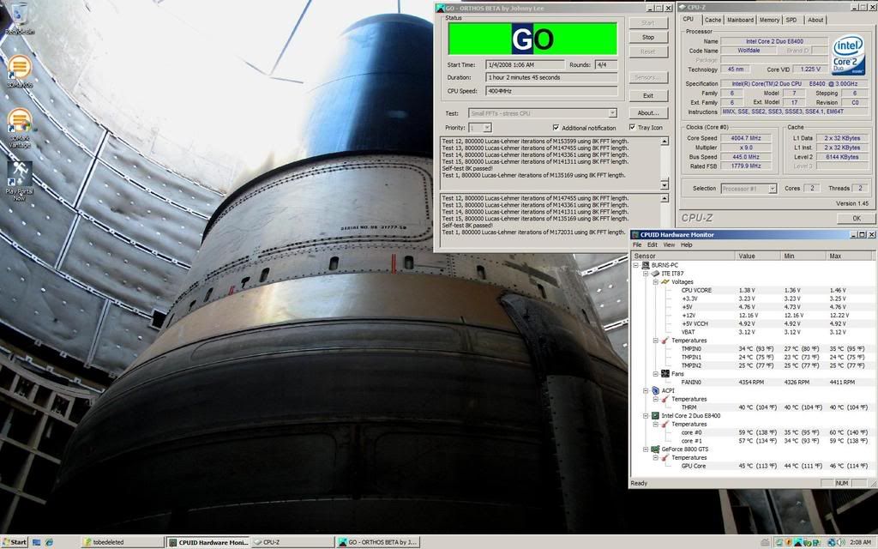The image size is (878, 549).
Task: Click the ORTHOS title bar icon
Action: click(x=441, y=9)
